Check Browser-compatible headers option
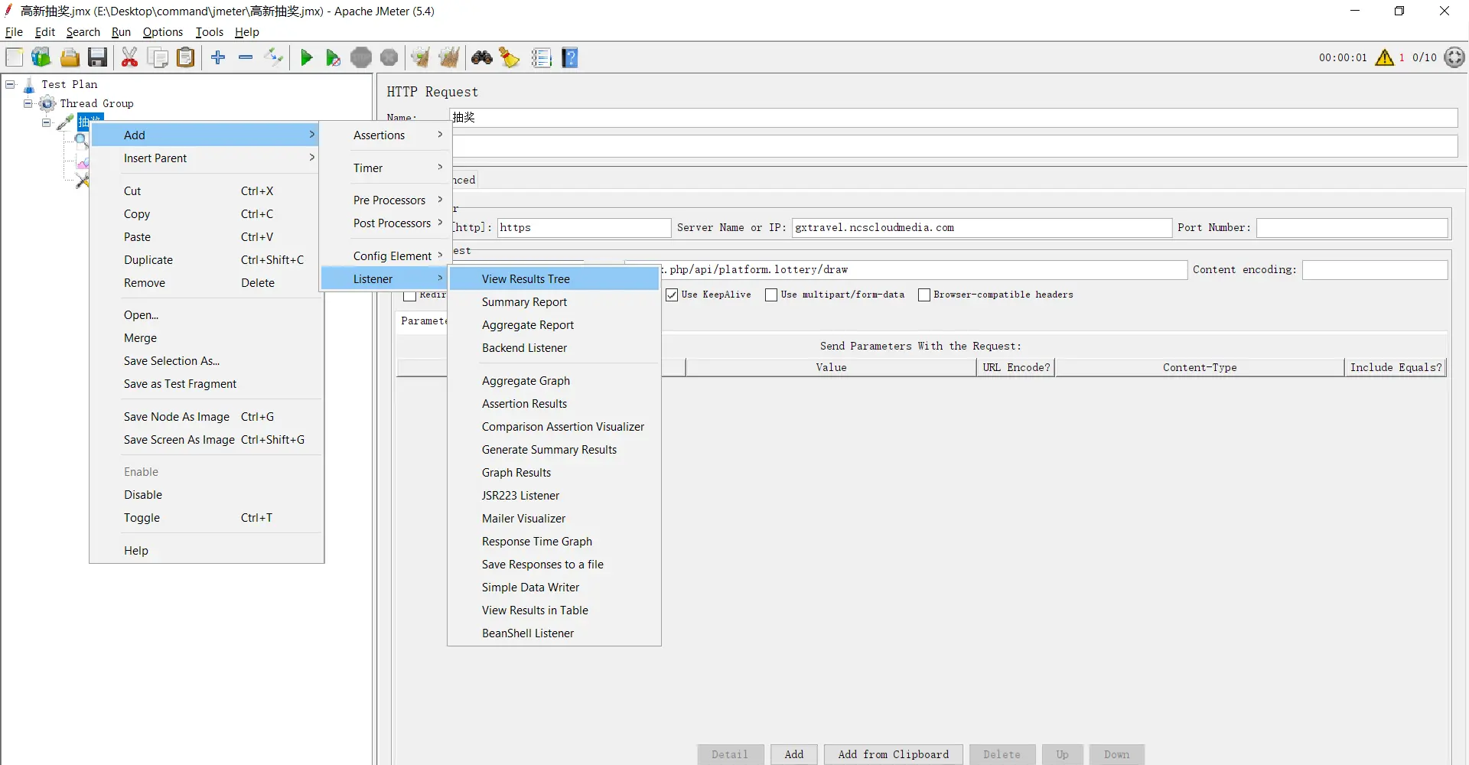This screenshot has width=1469, height=765. [924, 295]
